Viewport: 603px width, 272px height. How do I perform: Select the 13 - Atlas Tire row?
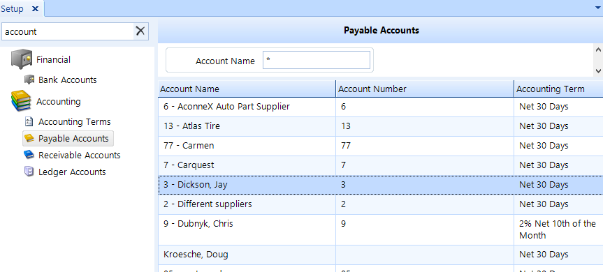pyautogui.click(x=380, y=126)
